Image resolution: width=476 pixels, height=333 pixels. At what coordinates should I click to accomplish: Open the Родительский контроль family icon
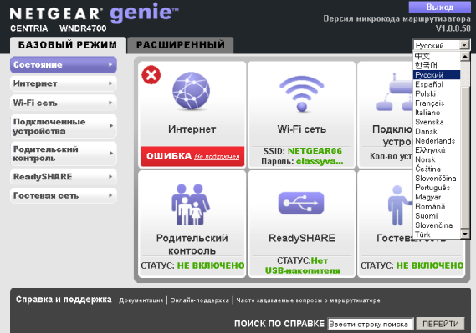click(x=191, y=204)
